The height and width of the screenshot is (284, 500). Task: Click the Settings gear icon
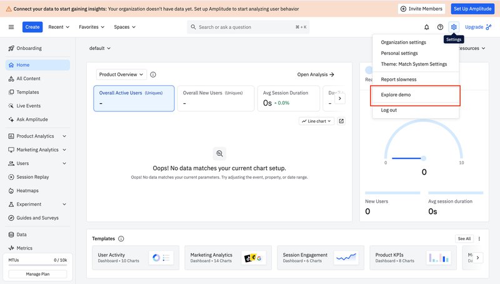coord(454,27)
